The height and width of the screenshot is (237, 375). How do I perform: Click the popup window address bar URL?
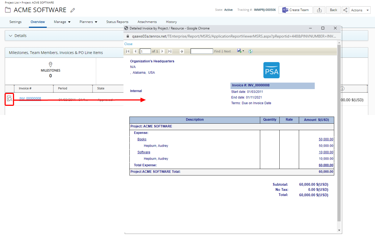click(x=234, y=36)
